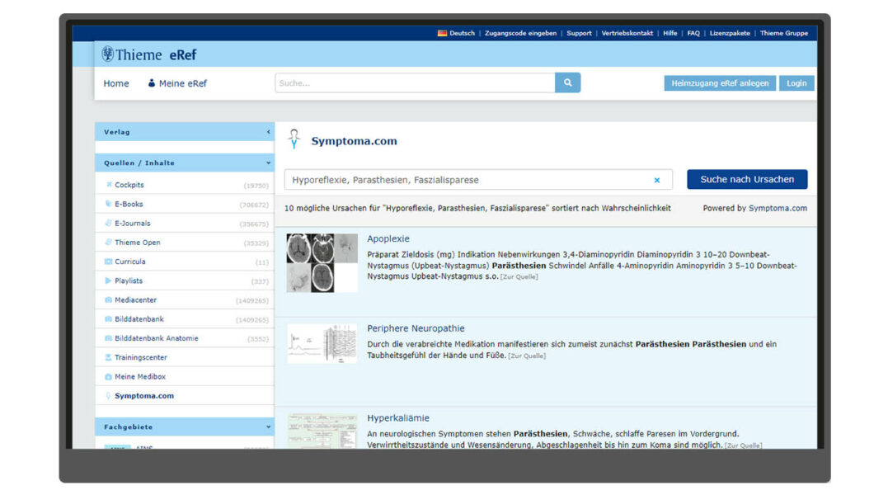Click Zur Quelle under Apoplexie
This screenshot has width=888, height=495.
pyautogui.click(x=519, y=277)
